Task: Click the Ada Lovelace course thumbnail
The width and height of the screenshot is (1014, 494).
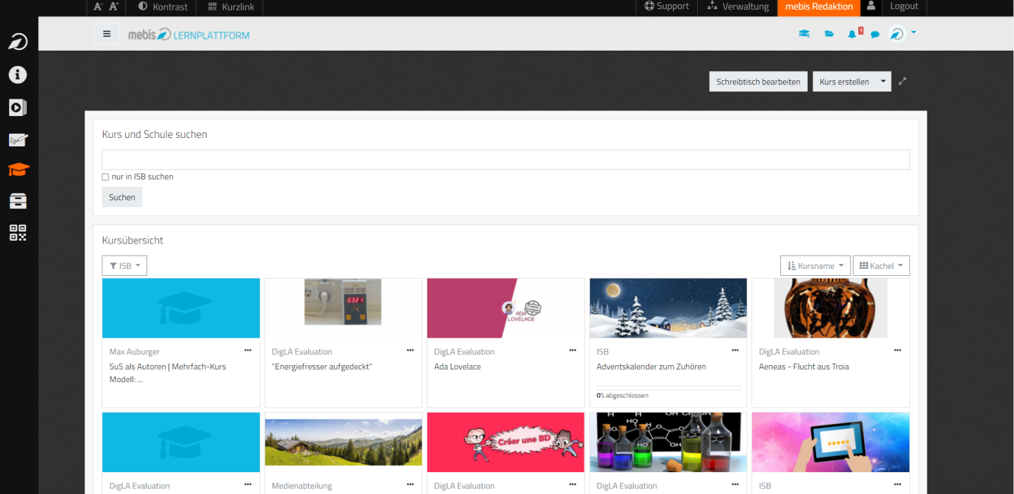Action: 506,308
